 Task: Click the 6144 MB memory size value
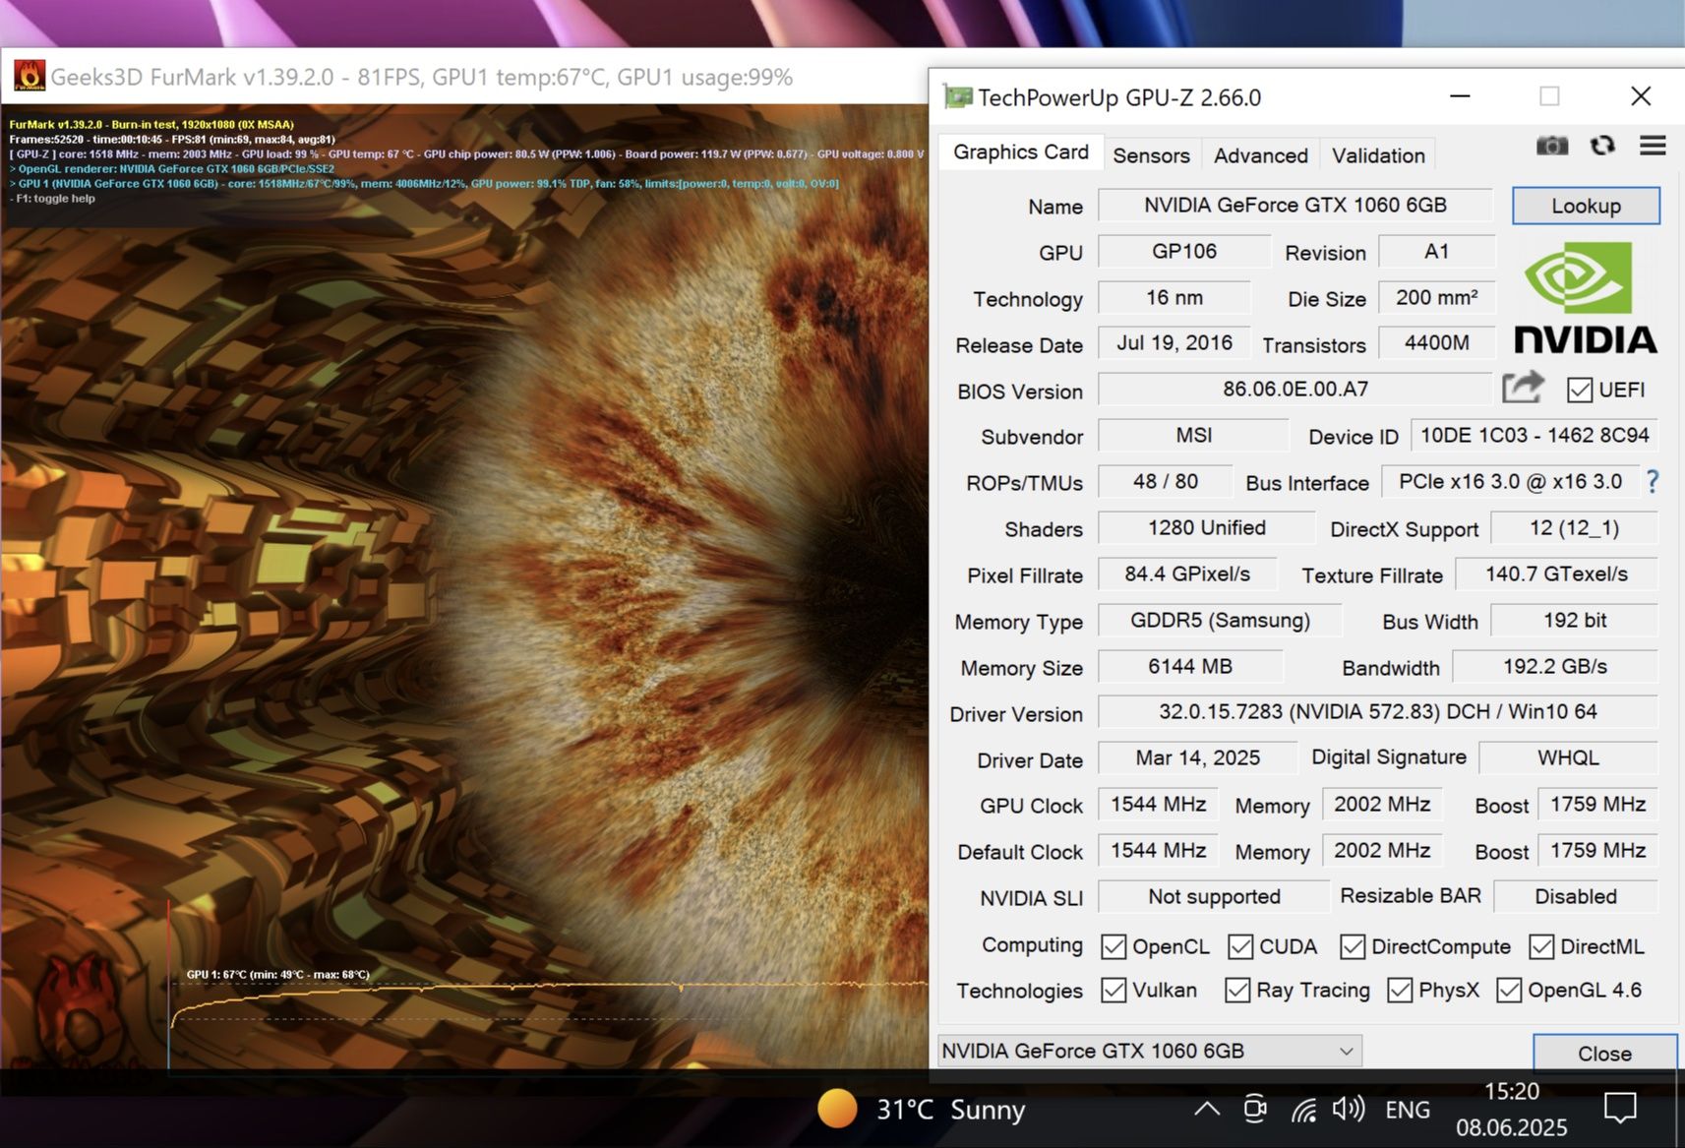coord(1190,666)
